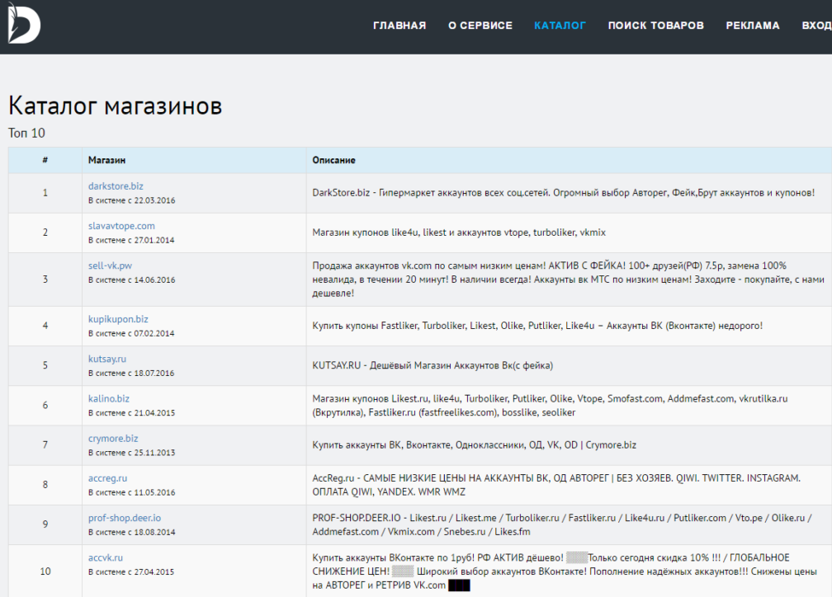Click date text В системе с 07.02.2014
The height and width of the screenshot is (597, 832).
(x=131, y=333)
